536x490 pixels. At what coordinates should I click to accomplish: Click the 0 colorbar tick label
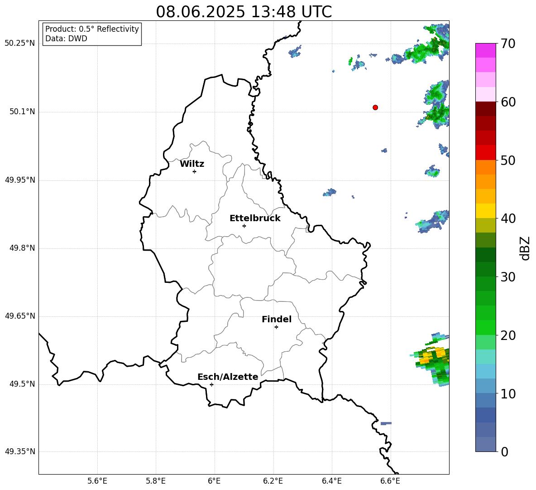[x=504, y=451]
